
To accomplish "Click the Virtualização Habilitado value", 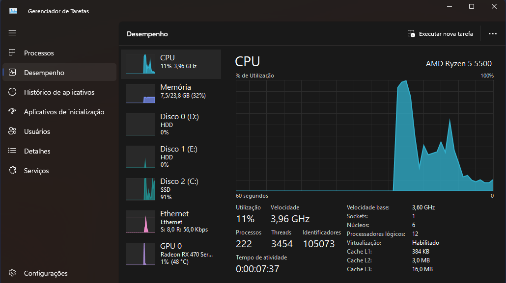I will point(425,243).
